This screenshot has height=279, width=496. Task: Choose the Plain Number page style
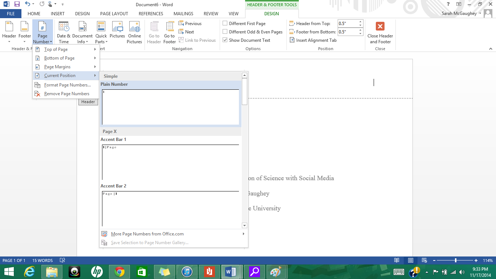170,105
